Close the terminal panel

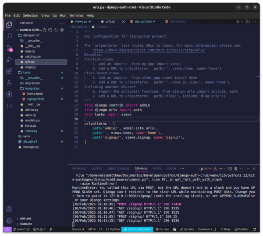pos(254,169)
